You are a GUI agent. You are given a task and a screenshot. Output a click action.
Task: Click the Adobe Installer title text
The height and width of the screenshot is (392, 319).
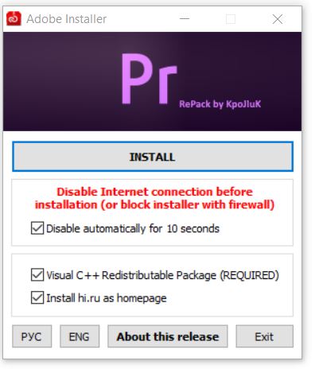tap(67, 19)
